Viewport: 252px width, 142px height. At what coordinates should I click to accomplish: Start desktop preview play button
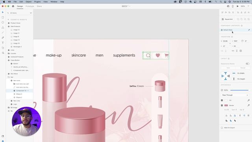(237, 6)
